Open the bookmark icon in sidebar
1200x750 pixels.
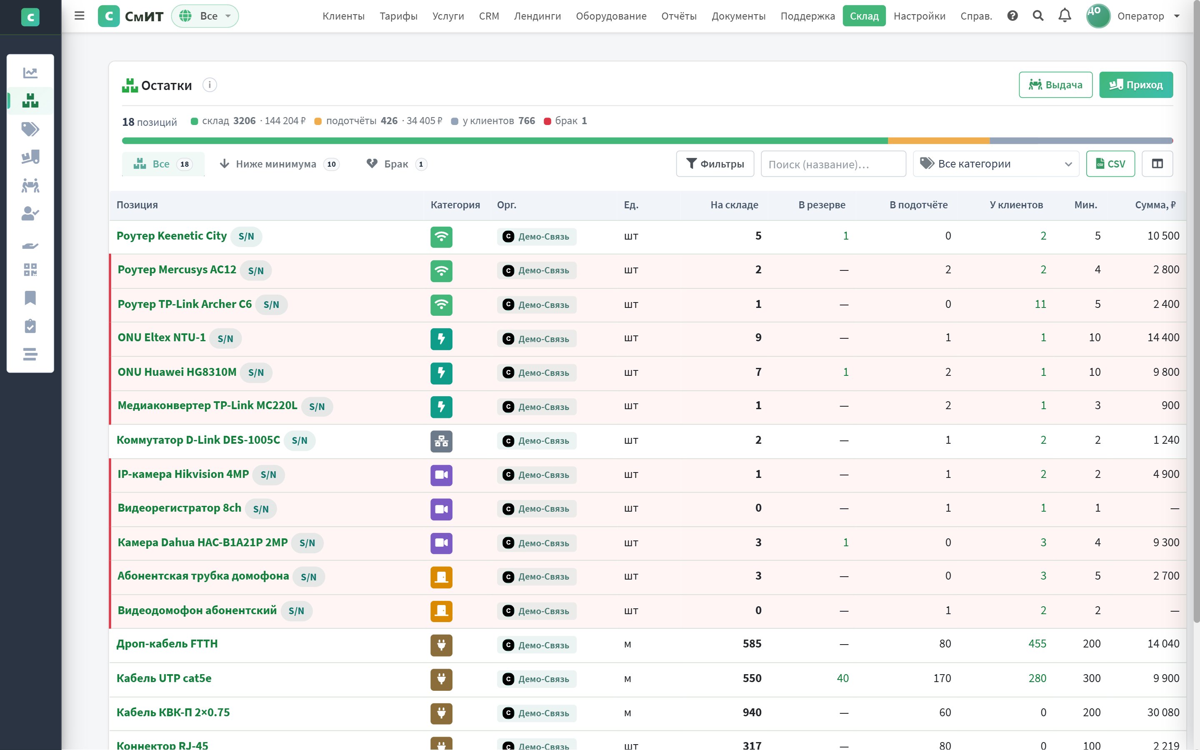(x=30, y=298)
